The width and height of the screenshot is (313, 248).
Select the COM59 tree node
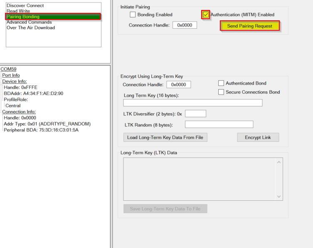(x=8, y=69)
